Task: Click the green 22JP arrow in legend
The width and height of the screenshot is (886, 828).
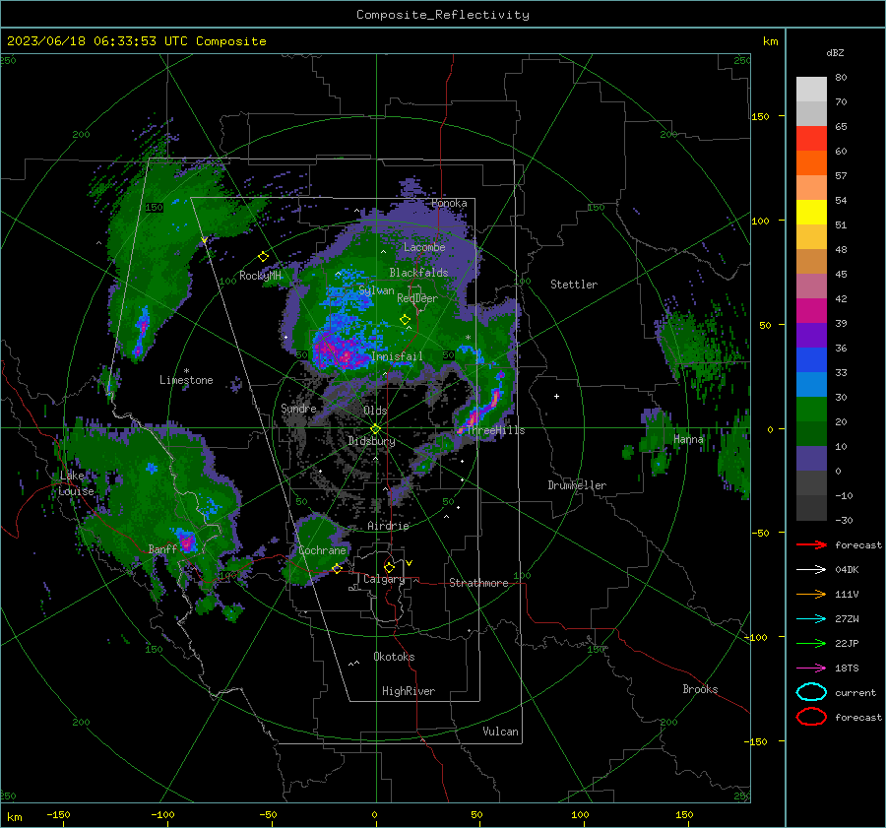Action: pyautogui.click(x=811, y=643)
